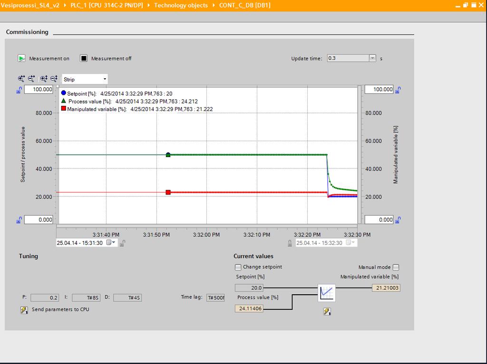
Task: Click the controller curve symbol icon
Action: pyautogui.click(x=327, y=293)
